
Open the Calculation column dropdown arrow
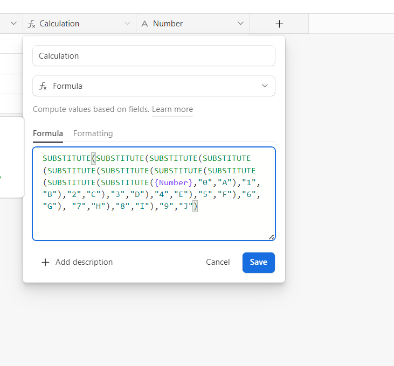coord(127,24)
